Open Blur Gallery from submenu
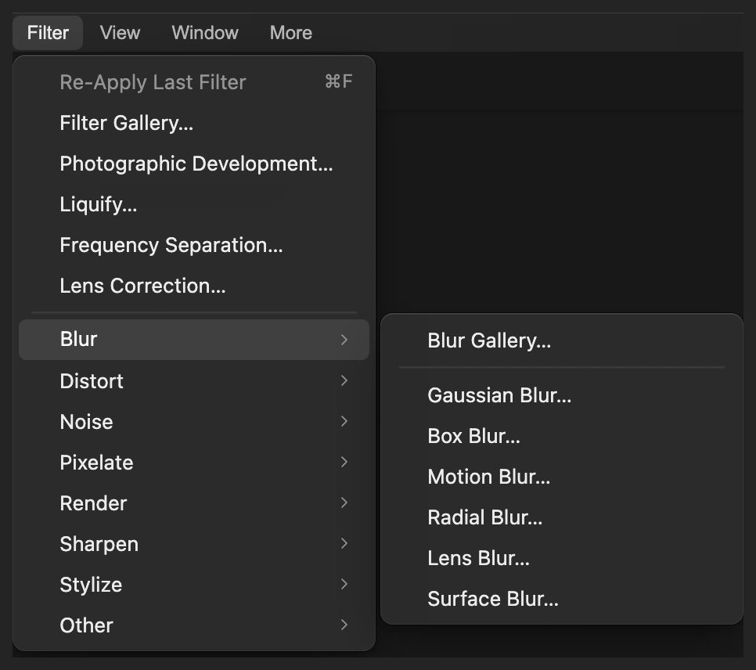 tap(562, 340)
